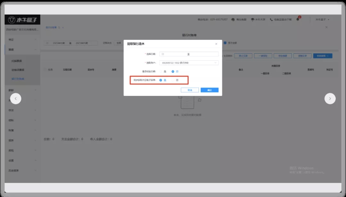Expand the 报税 sidebar section
Viewport: 346px width, 197px height.
(x=22, y=150)
